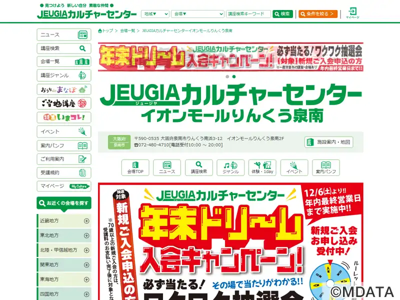Open ご当地講座 sidebar banner
The height and width of the screenshot is (300, 400).
pos(64,103)
